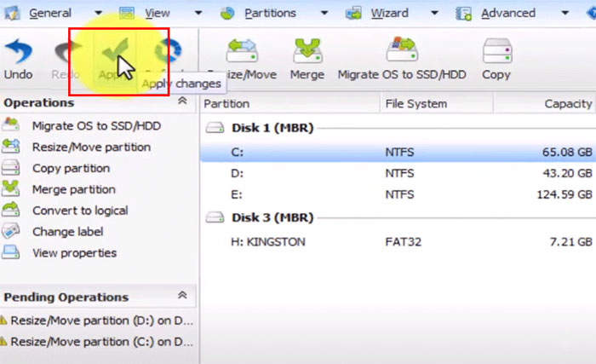Open the Partitions menu

(270, 14)
